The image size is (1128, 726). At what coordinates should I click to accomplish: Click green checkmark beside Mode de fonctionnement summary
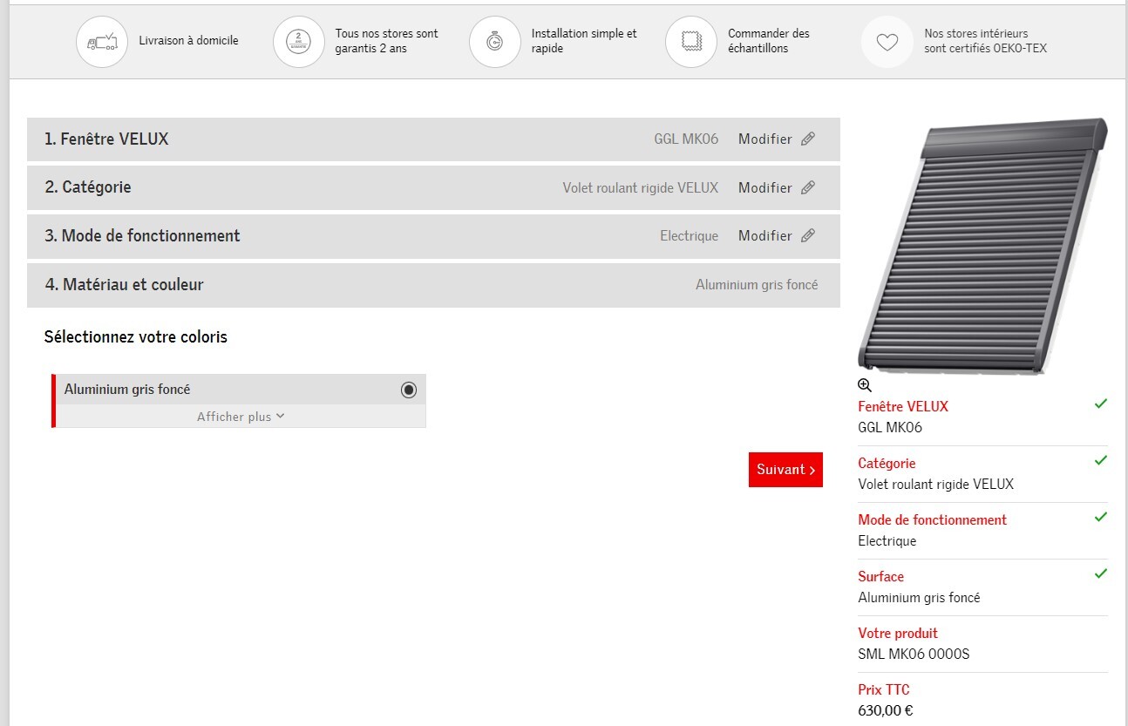(x=1101, y=517)
